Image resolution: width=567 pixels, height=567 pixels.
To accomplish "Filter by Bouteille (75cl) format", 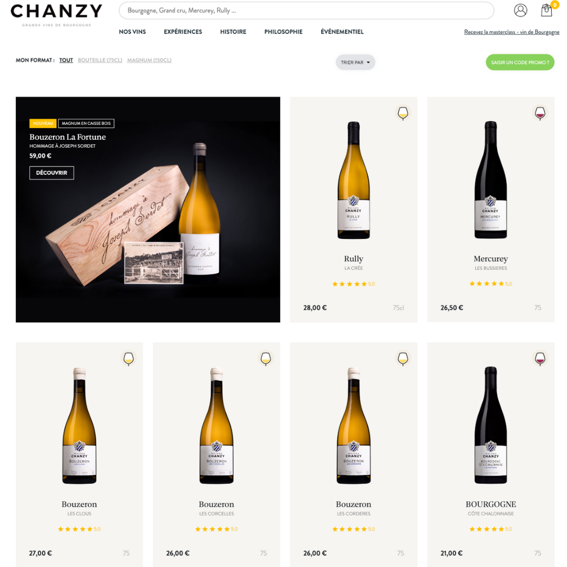I will click(x=100, y=60).
